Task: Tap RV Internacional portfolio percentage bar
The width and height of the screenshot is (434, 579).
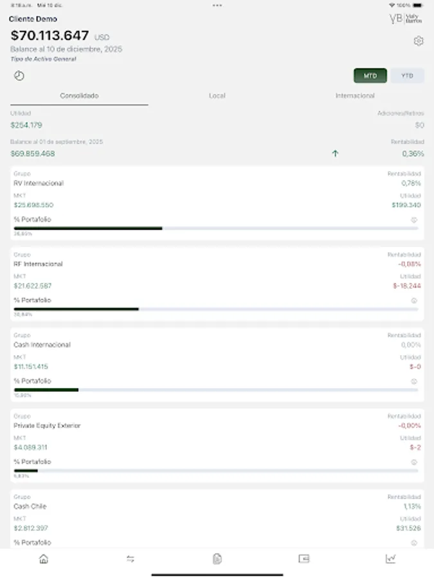Action: (216, 228)
